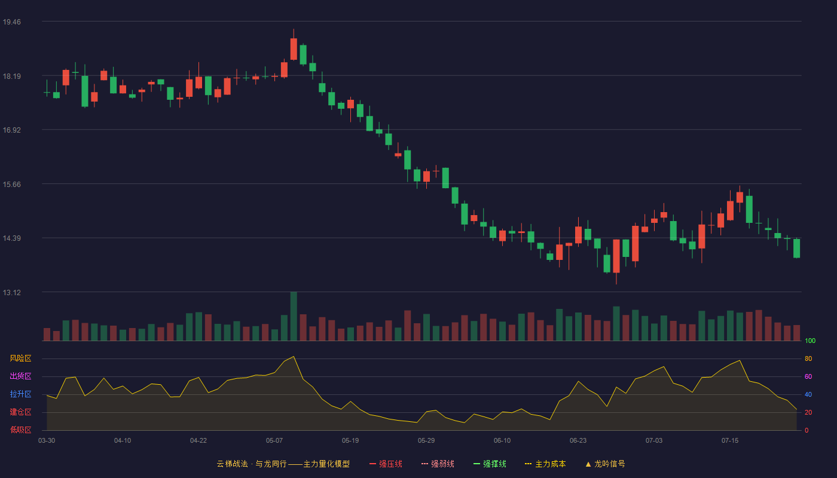Click the 建仓区 zone label
Image resolution: width=837 pixels, height=478 pixels.
(x=20, y=412)
